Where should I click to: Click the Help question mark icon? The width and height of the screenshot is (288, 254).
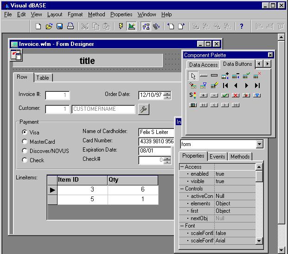tap(242, 26)
